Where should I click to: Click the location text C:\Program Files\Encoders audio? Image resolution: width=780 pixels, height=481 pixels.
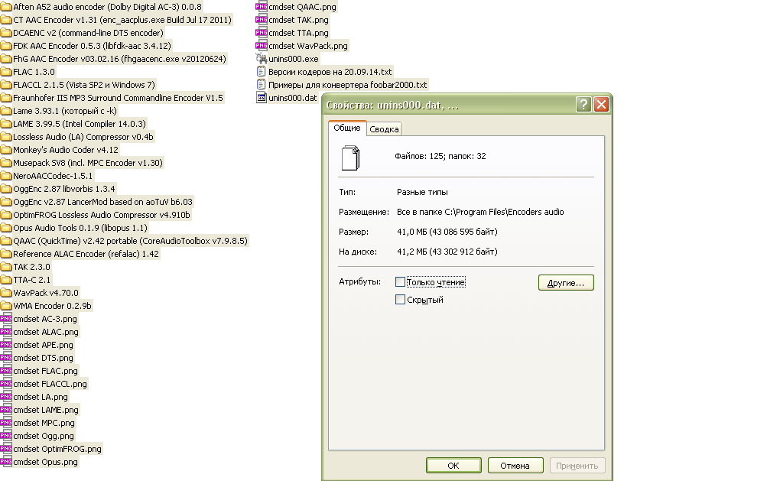click(505, 212)
